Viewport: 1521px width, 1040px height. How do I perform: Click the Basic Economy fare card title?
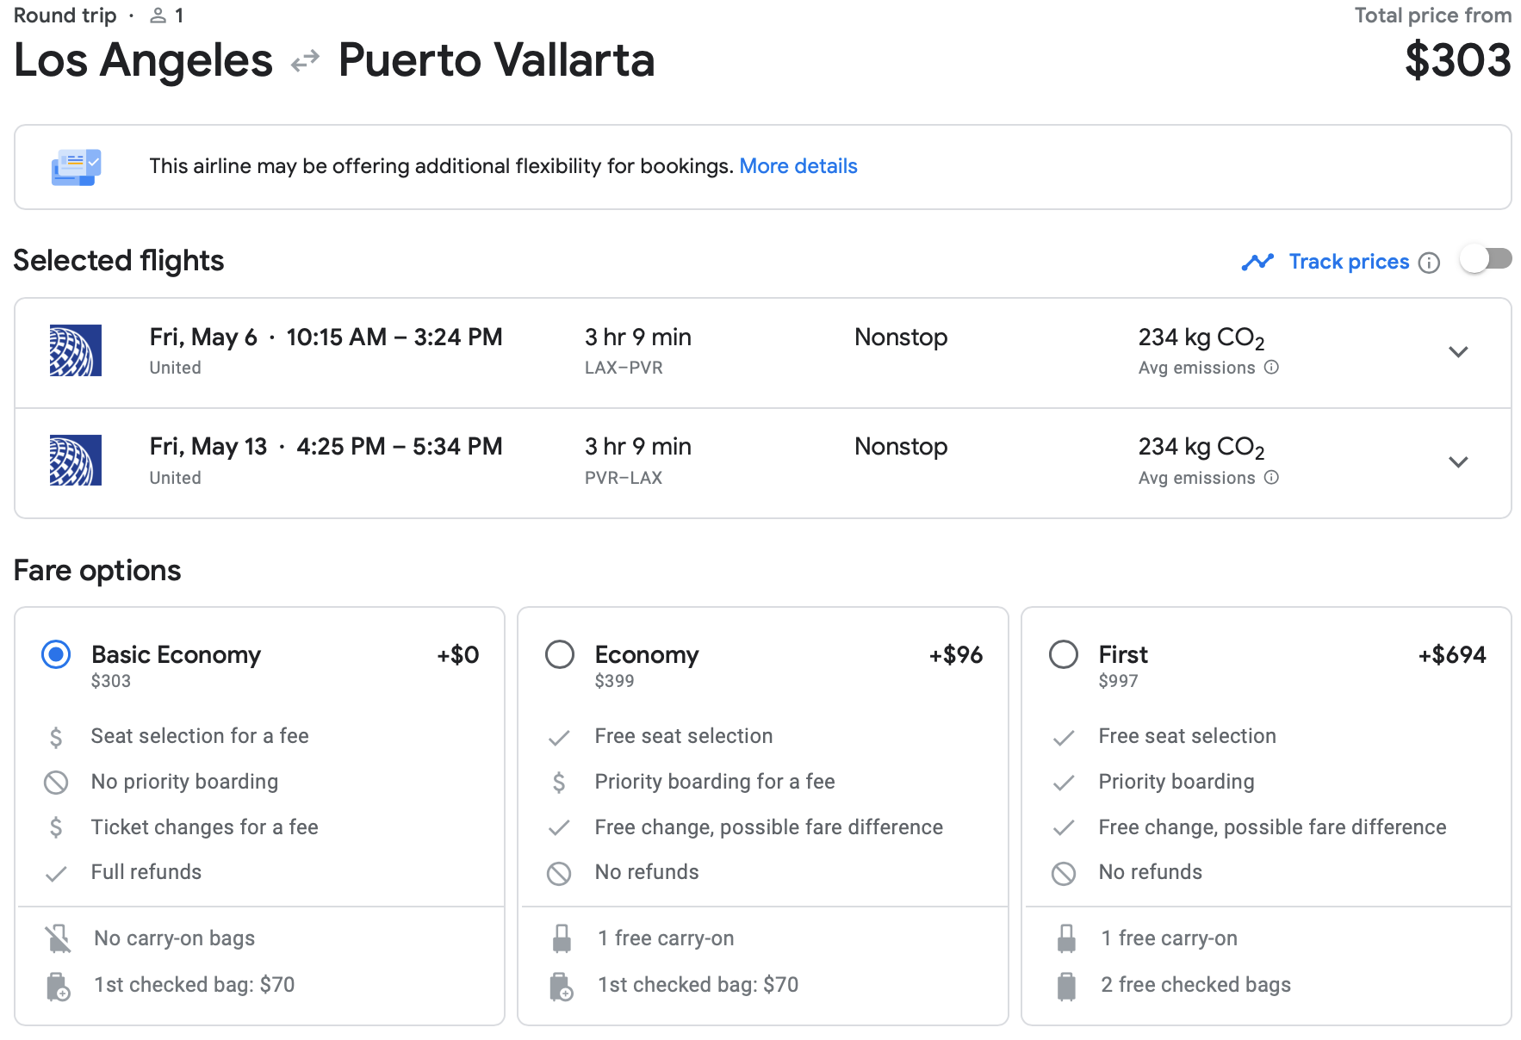coord(176,655)
